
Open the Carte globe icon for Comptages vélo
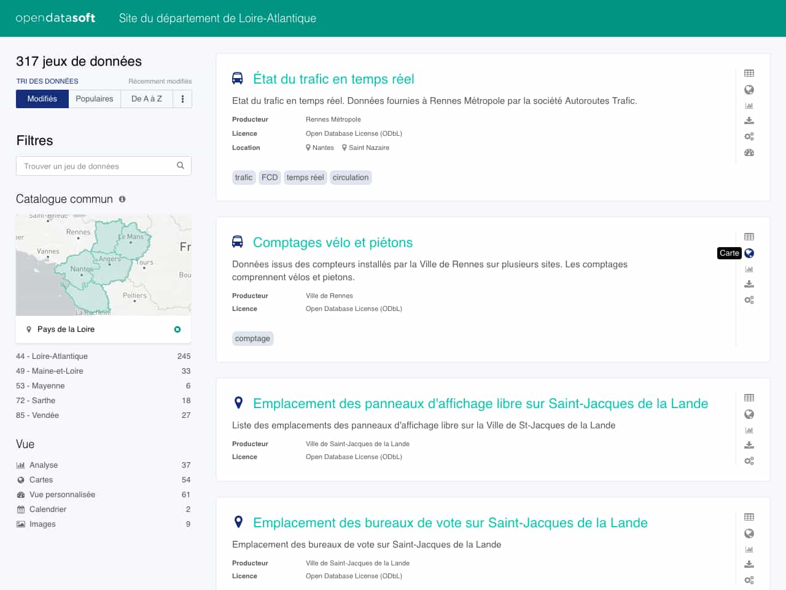pos(749,253)
